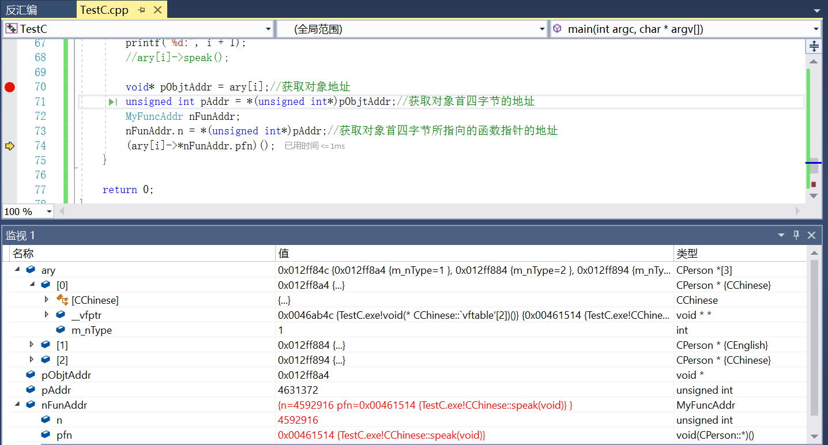This screenshot has width=828, height=445.
Task: Click the editor vertical scrollbar up arrow
Action: pos(814,62)
